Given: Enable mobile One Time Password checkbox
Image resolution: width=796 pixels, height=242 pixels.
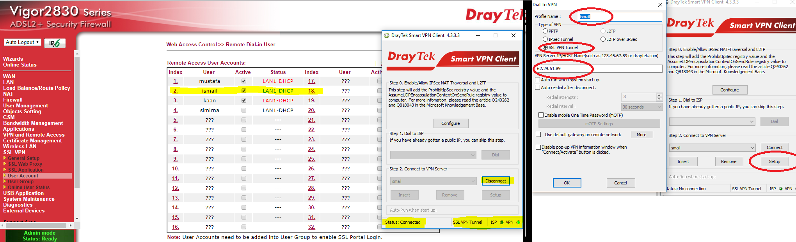Looking at the screenshot, I should click(x=541, y=115).
